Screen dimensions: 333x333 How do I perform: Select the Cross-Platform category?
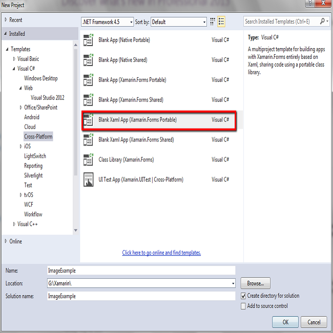pos(38,137)
